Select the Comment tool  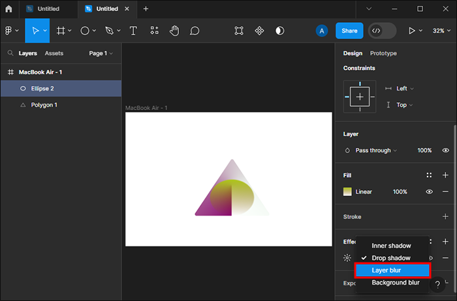(x=195, y=31)
